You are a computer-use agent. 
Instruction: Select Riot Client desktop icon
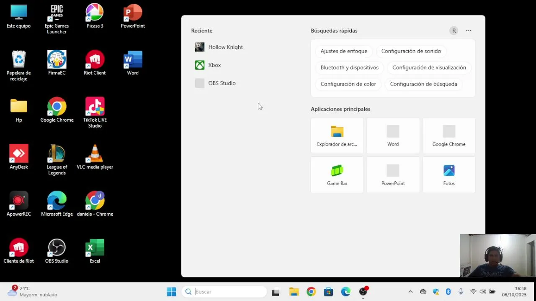click(x=95, y=63)
